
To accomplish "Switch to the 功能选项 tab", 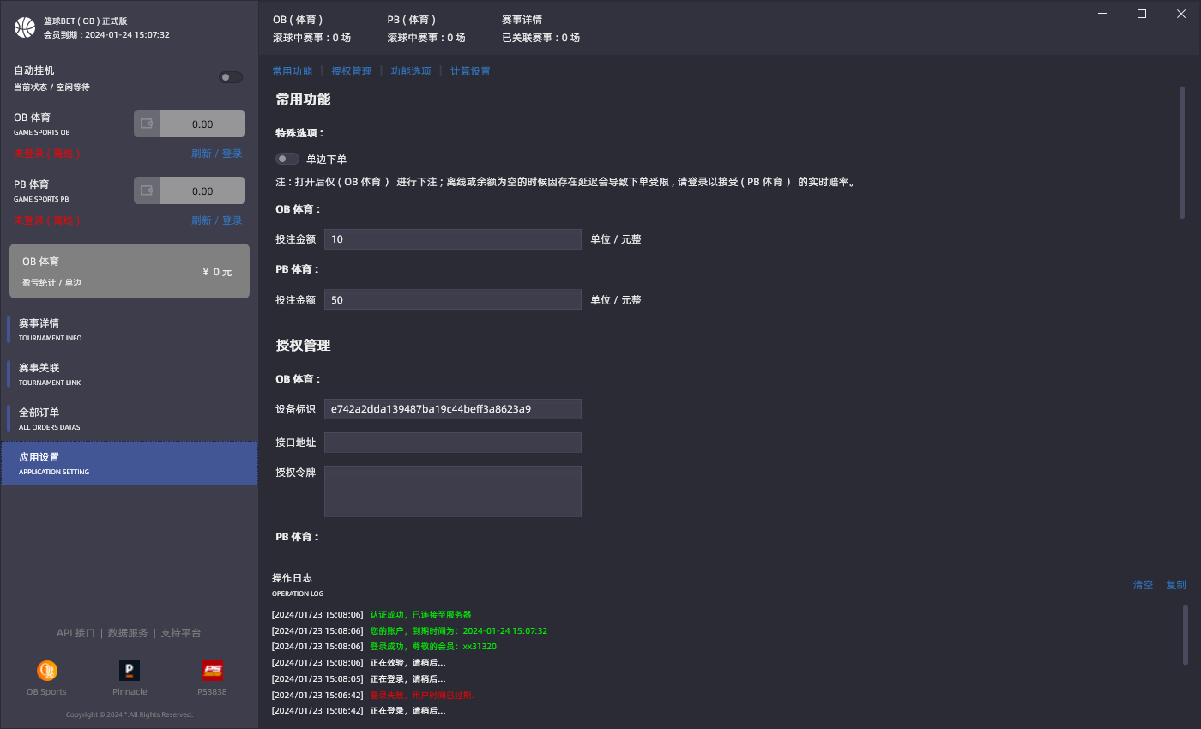I will (411, 71).
